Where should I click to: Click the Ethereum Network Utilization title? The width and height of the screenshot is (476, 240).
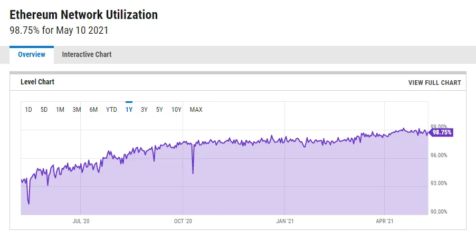point(84,15)
